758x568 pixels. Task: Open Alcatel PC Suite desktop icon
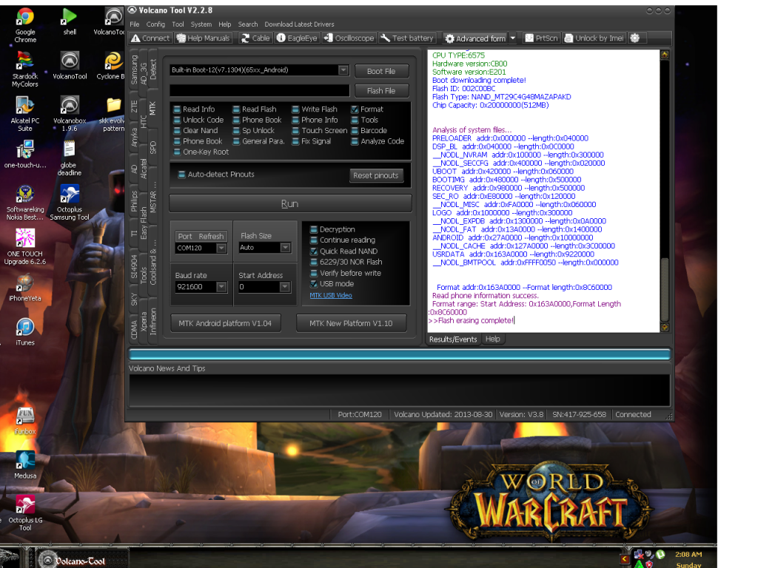coord(25,114)
